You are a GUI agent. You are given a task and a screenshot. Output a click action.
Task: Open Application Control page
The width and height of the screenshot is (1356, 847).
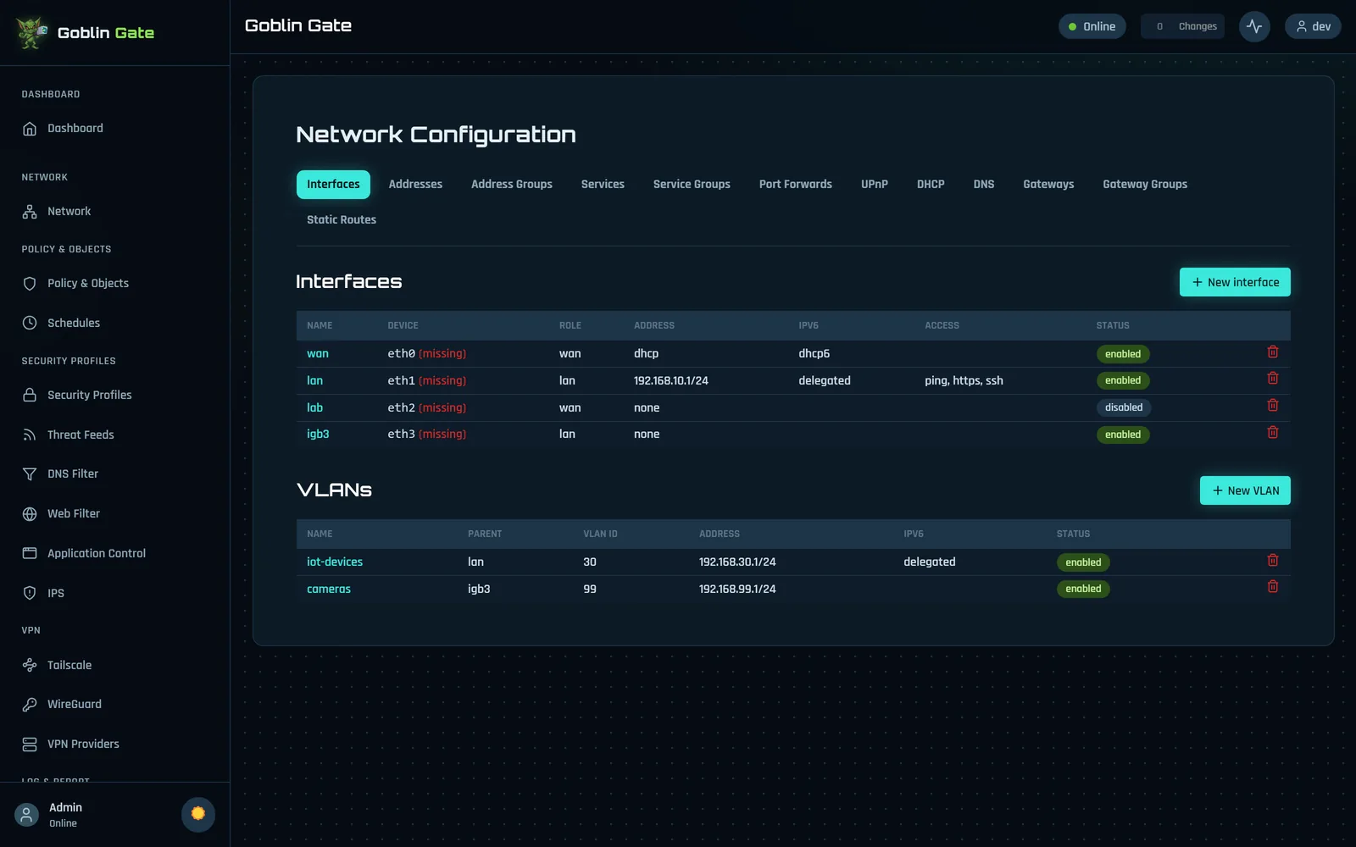coord(114,553)
